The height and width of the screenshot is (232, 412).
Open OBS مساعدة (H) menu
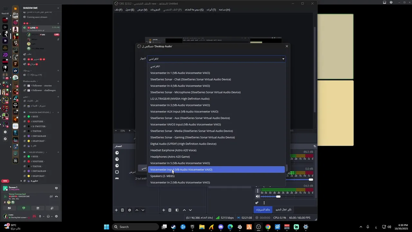coord(224,10)
